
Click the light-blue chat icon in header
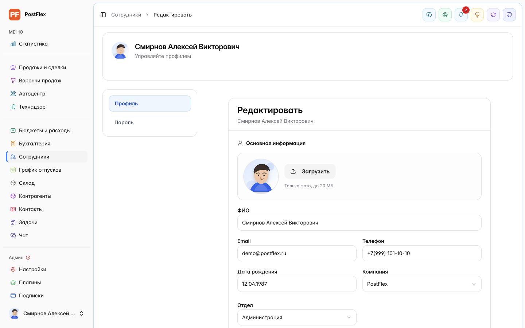coord(429,15)
